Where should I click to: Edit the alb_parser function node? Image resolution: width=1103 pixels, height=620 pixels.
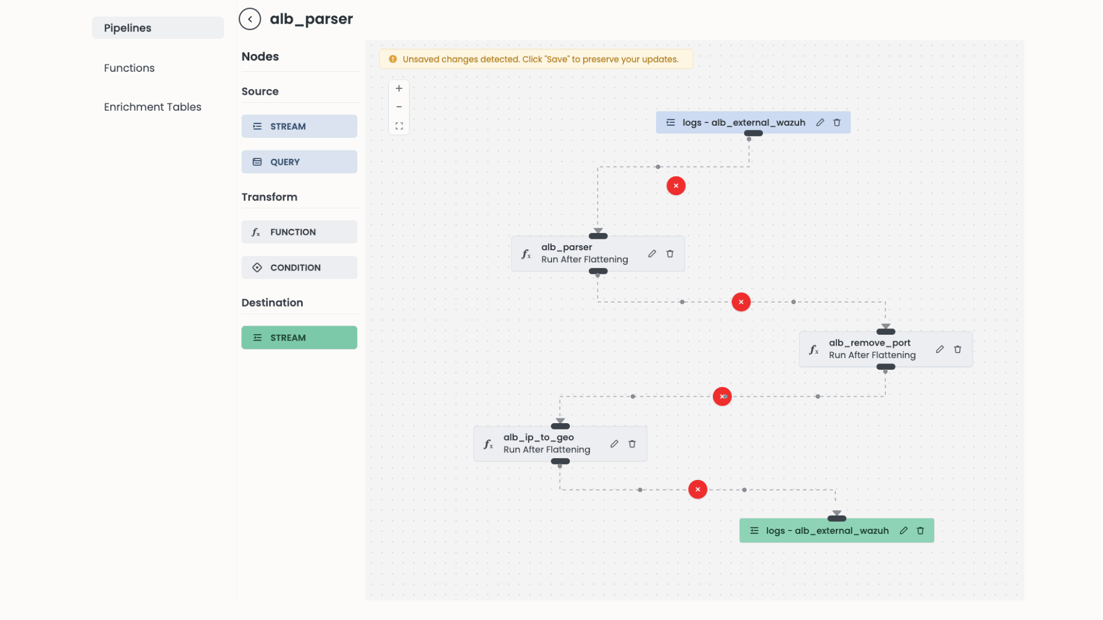(652, 254)
